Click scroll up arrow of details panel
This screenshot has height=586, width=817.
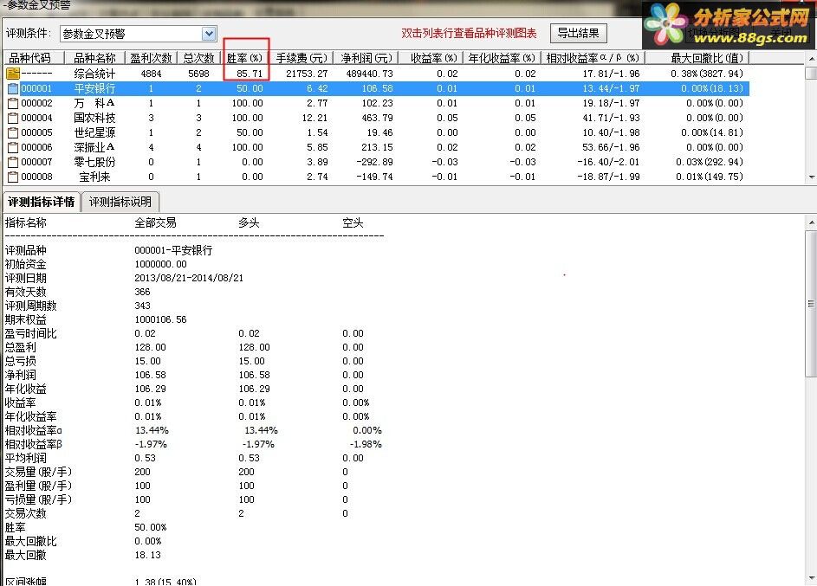point(811,222)
